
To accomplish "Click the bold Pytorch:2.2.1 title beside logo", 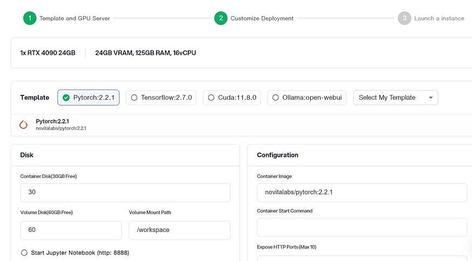I will click(52, 121).
